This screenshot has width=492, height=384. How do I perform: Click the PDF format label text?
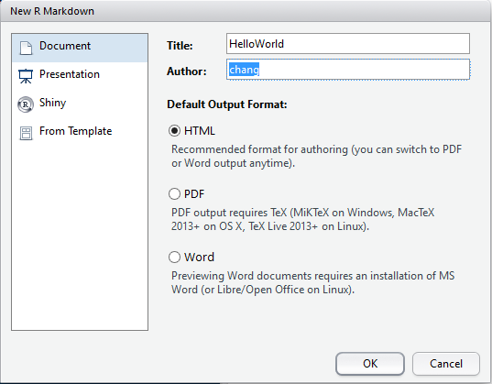click(194, 194)
